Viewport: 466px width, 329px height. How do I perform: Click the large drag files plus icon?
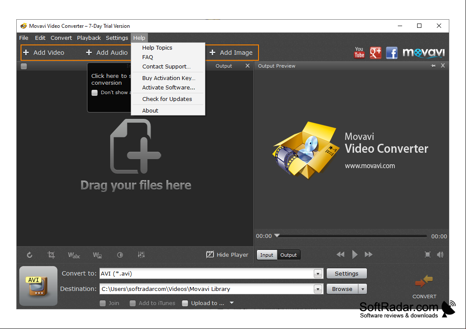[135, 146]
